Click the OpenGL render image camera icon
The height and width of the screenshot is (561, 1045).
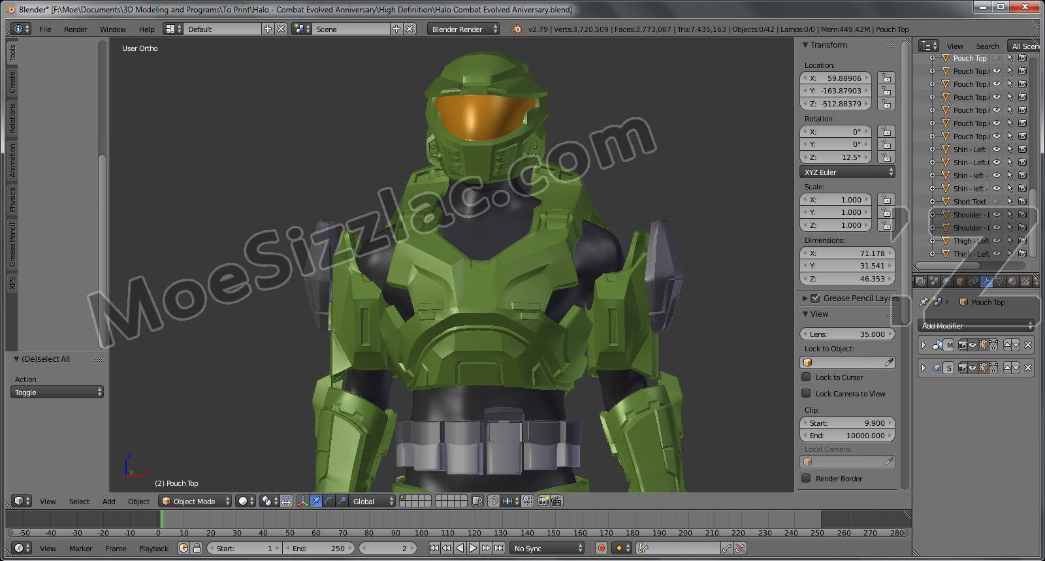pyautogui.click(x=543, y=502)
